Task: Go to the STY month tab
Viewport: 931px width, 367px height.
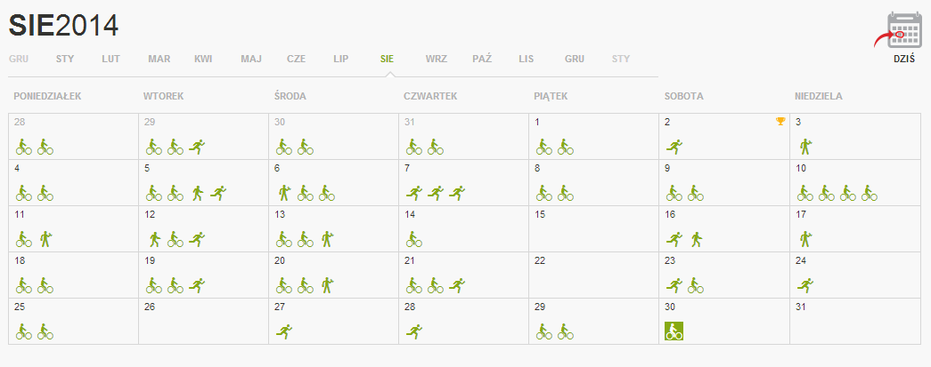Action: pos(65,60)
